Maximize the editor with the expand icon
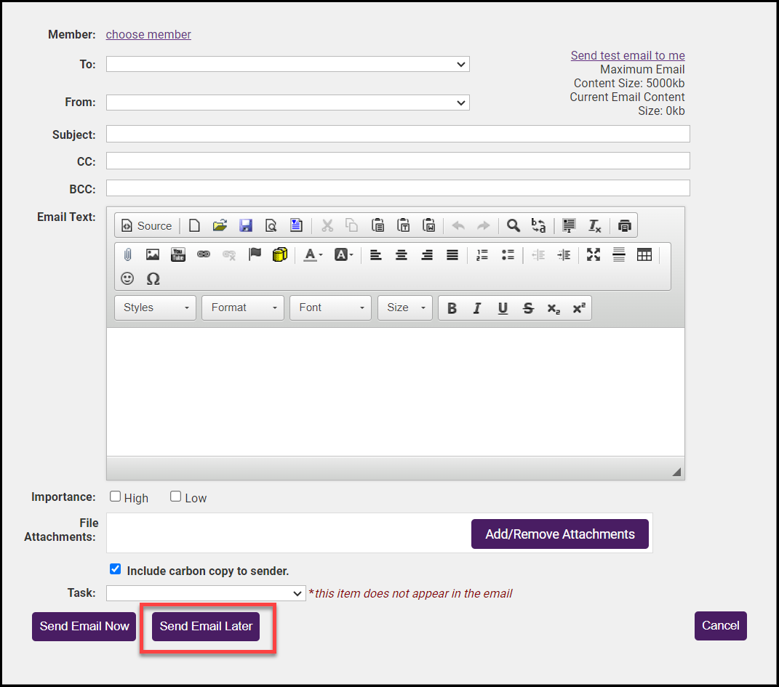Image resolution: width=779 pixels, height=687 pixels. tap(594, 254)
